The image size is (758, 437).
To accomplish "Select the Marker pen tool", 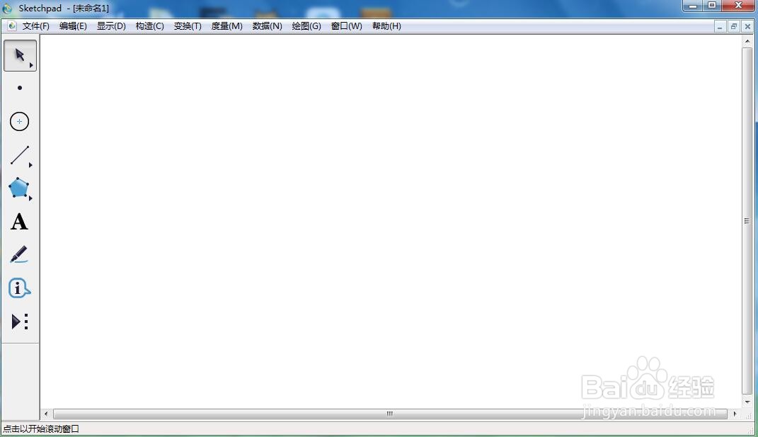I will click(19, 254).
